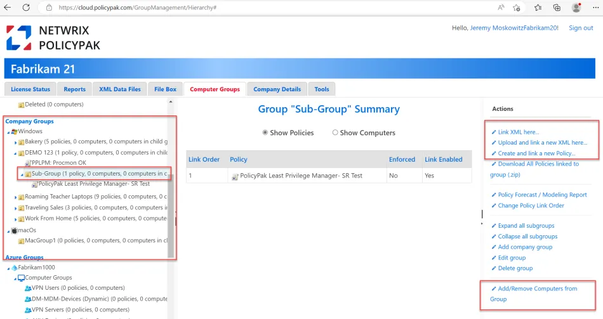
Task: Click the browser back arrow icon
Action: [8, 8]
